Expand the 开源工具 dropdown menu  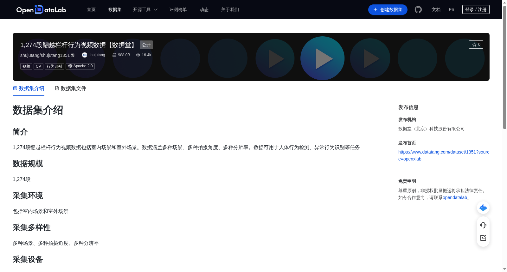click(145, 9)
